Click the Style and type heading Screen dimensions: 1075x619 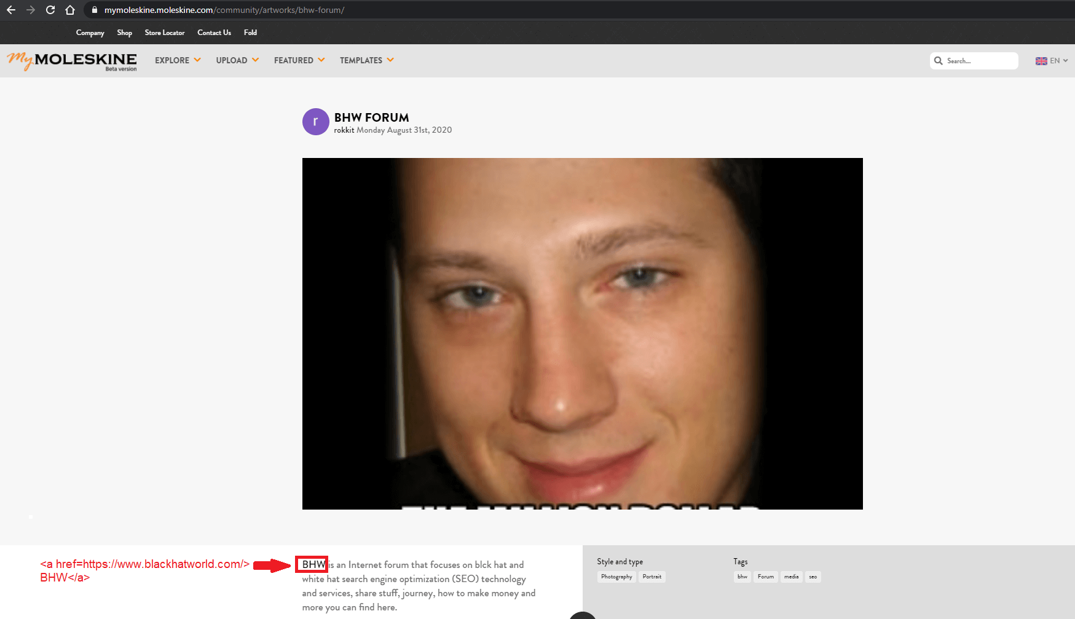620,562
